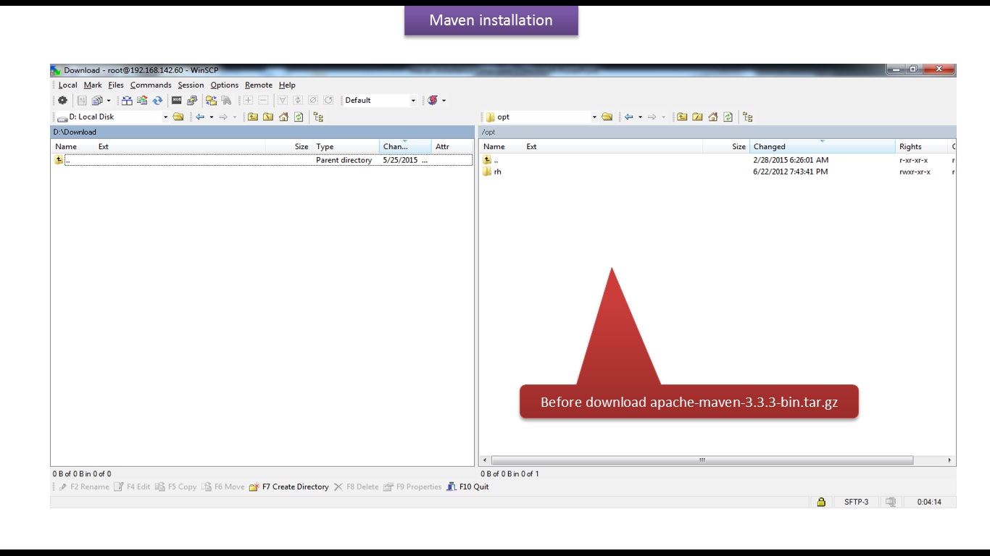Click the Synchronize directories icon
990x556 pixels.
[142, 101]
